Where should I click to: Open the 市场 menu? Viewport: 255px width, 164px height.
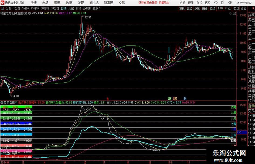pyautogui.click(x=45, y=3)
